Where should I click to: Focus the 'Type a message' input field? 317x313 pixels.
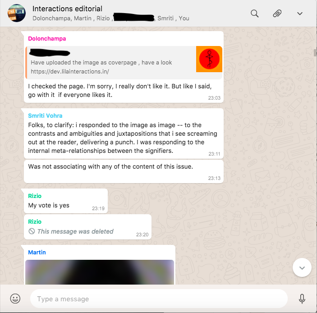coord(159,299)
